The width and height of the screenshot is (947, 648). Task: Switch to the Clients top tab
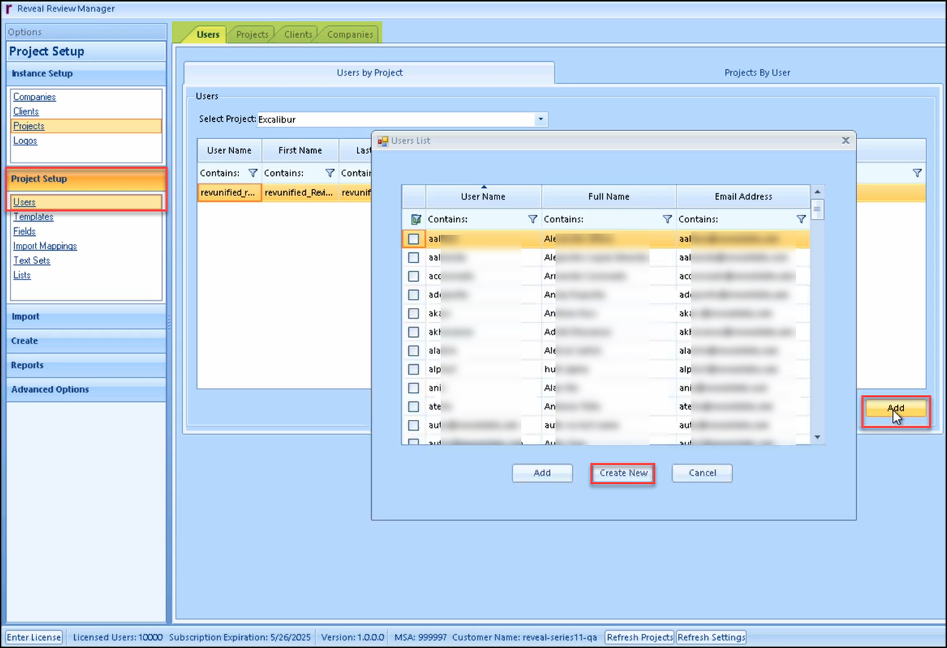298,34
